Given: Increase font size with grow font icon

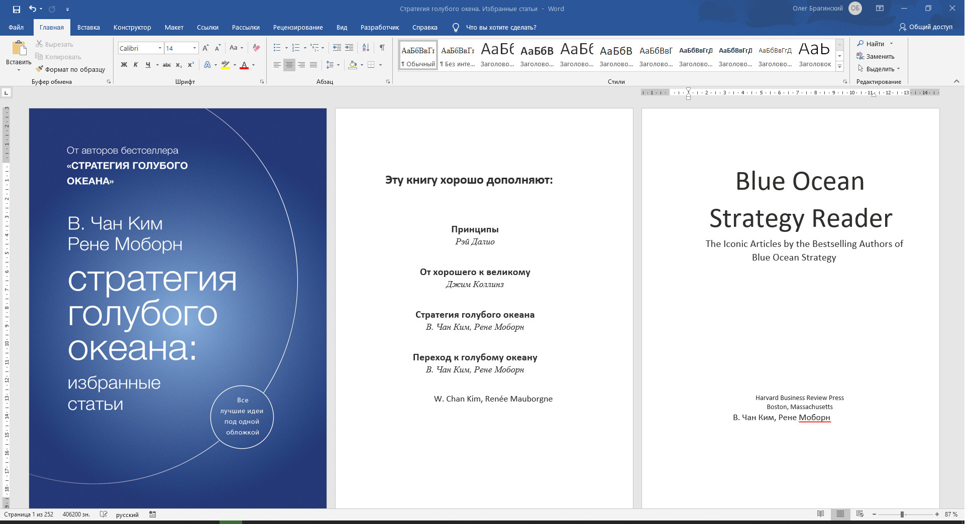Looking at the screenshot, I should [x=205, y=48].
